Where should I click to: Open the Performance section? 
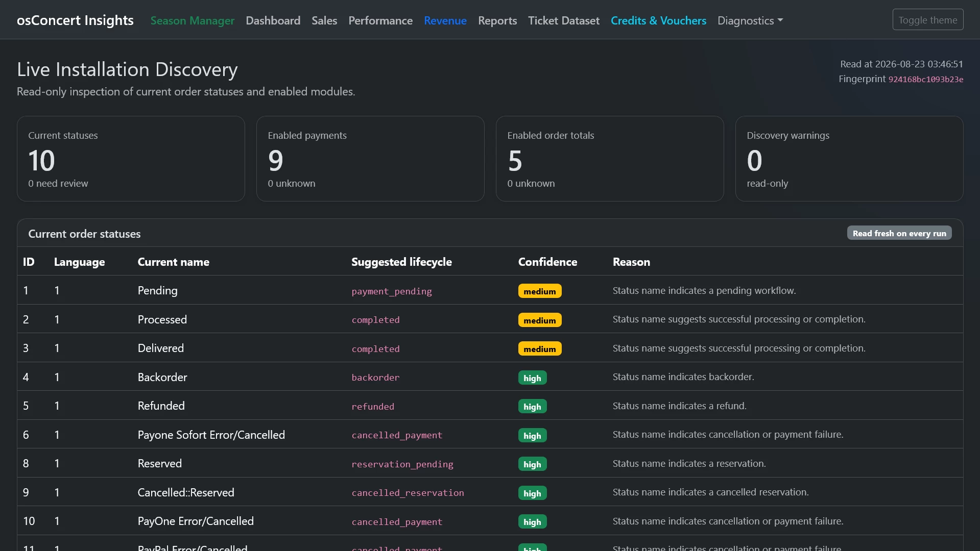pos(380,20)
